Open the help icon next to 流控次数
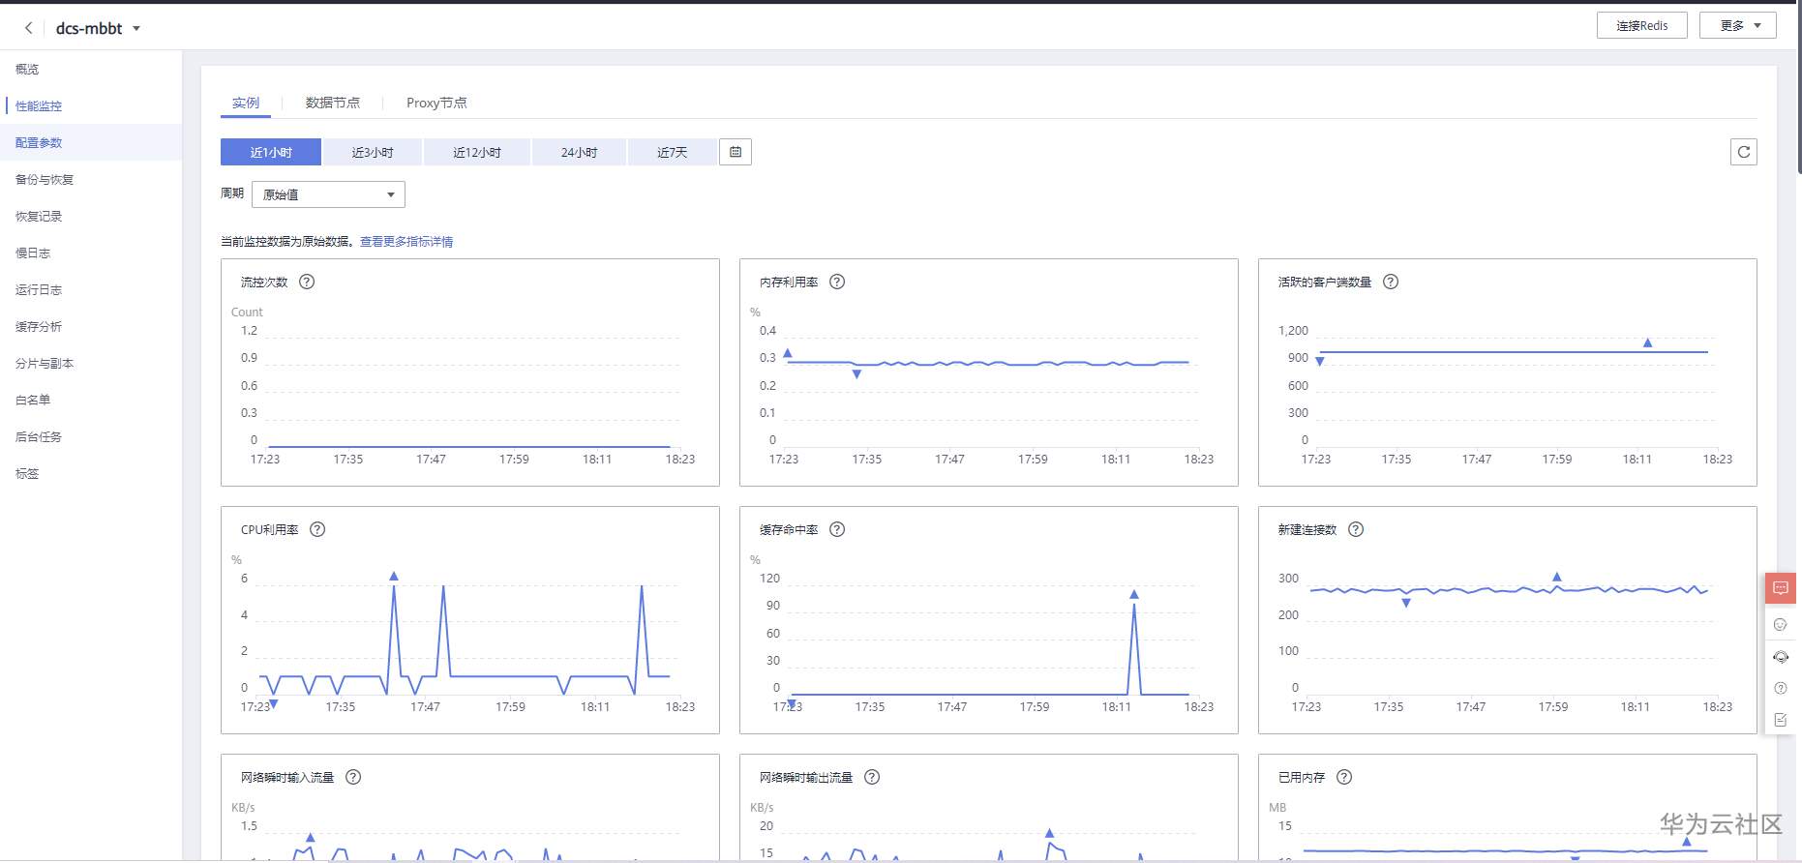 pos(307,282)
